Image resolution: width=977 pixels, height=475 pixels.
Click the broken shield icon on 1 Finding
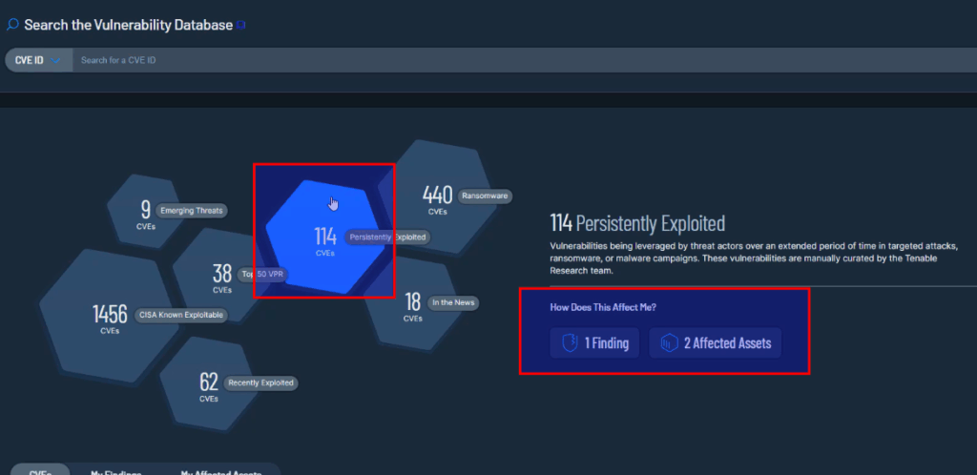tap(570, 343)
